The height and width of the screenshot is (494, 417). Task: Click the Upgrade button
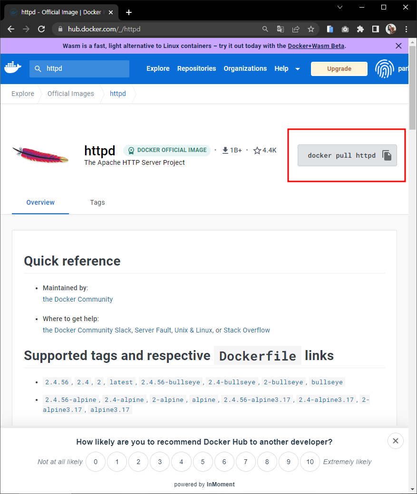pyautogui.click(x=339, y=69)
